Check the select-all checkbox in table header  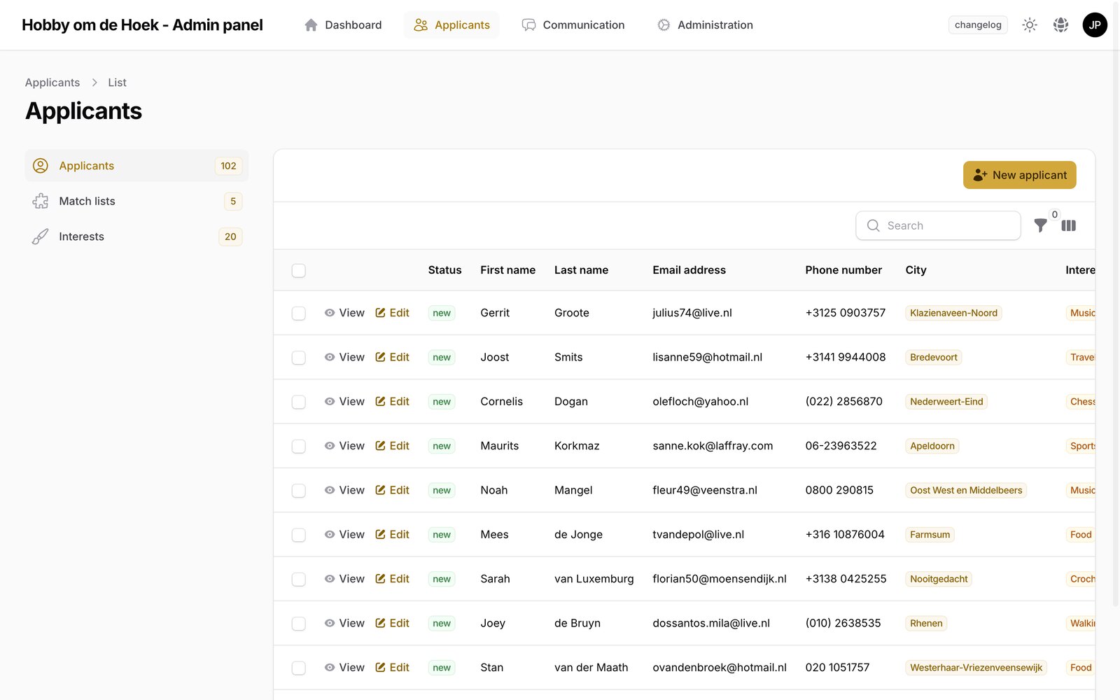point(299,270)
